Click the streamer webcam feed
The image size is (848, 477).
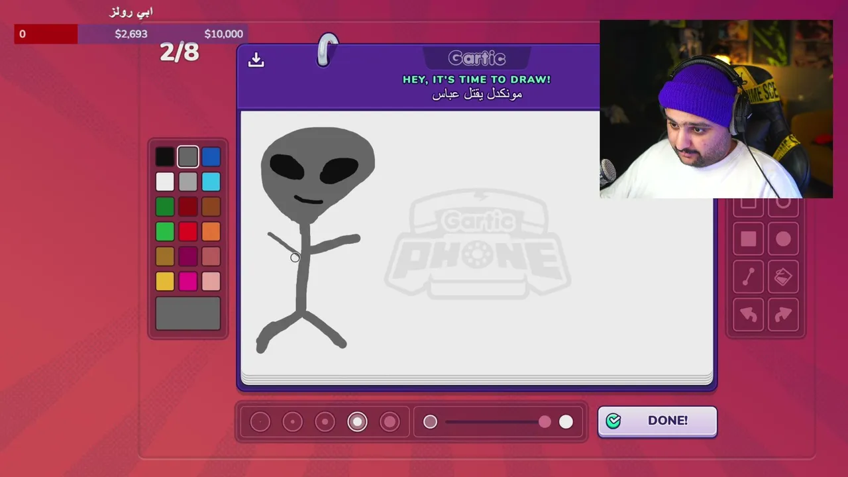pyautogui.click(x=716, y=109)
